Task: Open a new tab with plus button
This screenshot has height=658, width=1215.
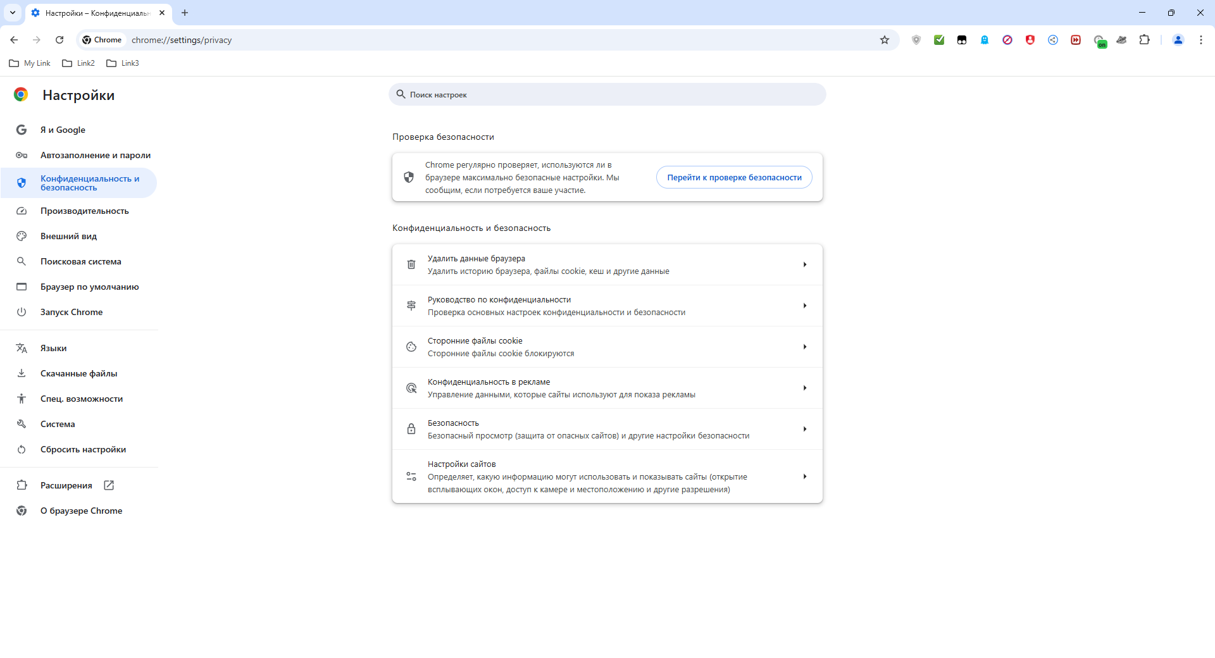Action: click(185, 13)
